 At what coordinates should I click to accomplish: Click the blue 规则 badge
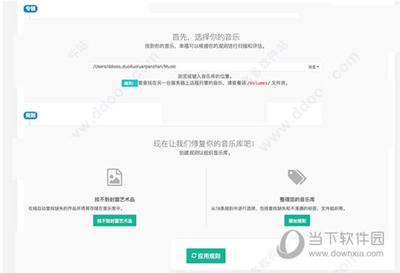point(31,115)
